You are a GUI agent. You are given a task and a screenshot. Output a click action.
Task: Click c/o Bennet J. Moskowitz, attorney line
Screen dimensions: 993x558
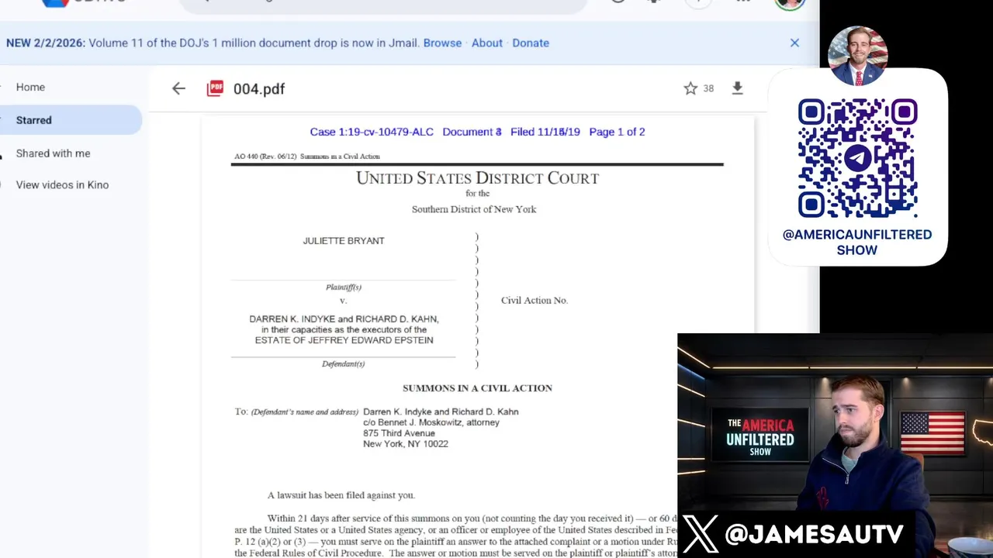(x=431, y=422)
